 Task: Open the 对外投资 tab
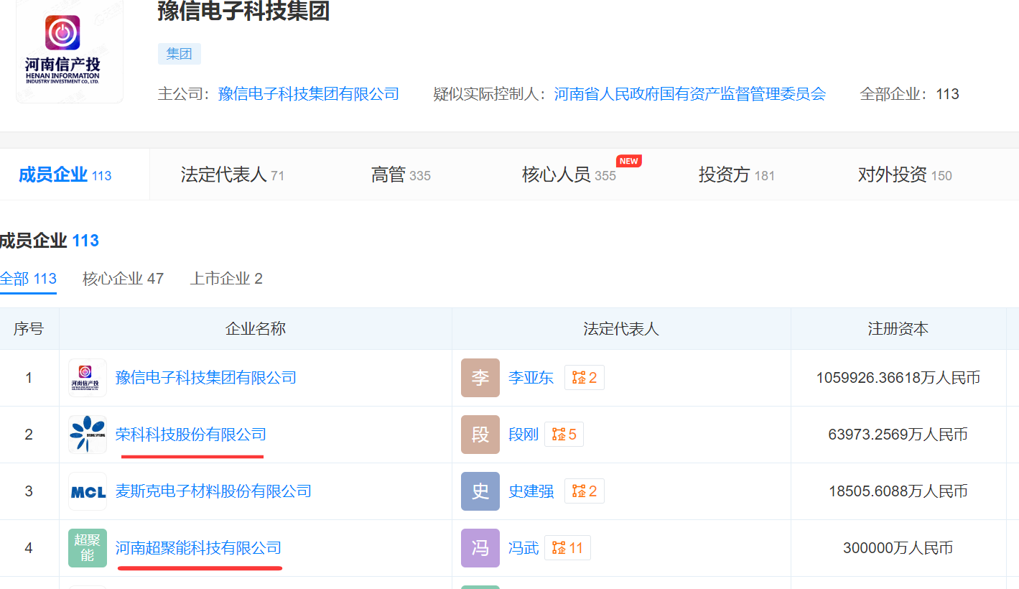(x=904, y=175)
